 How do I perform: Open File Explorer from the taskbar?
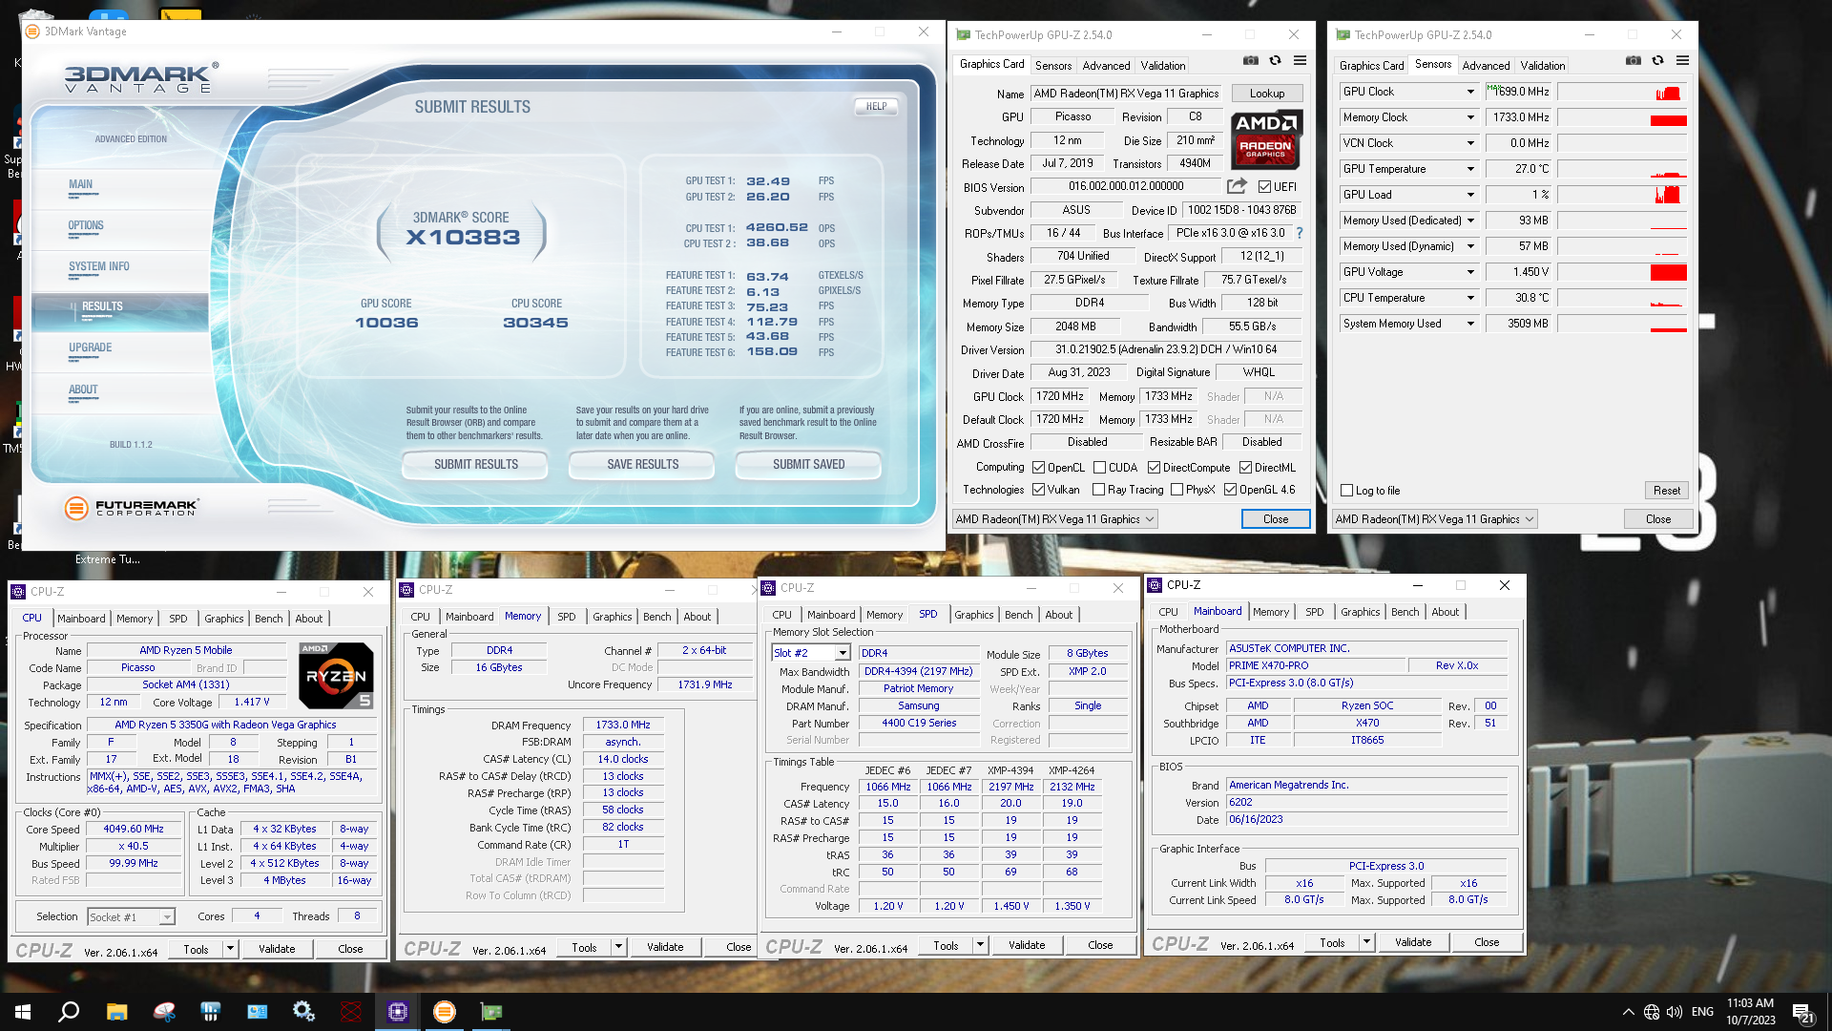click(116, 1012)
